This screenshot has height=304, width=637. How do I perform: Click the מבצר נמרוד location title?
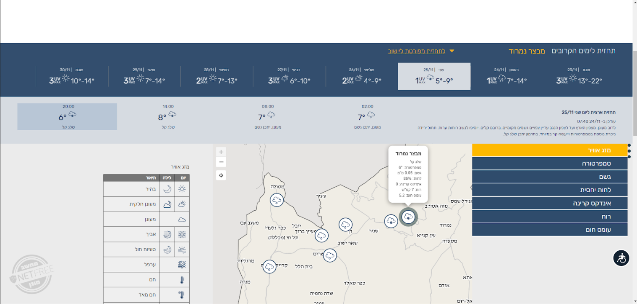[x=527, y=51]
